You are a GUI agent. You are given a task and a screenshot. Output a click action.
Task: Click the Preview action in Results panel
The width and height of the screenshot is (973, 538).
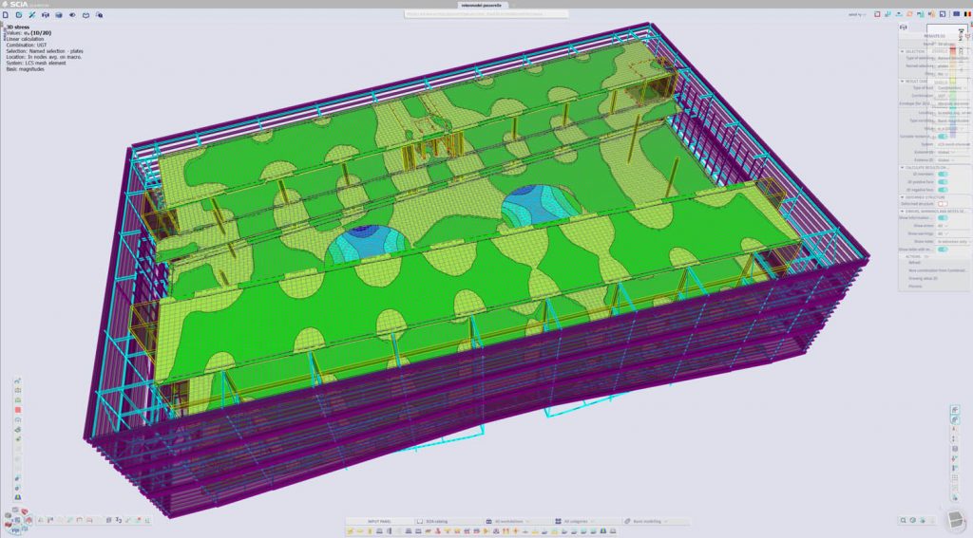[914, 285]
